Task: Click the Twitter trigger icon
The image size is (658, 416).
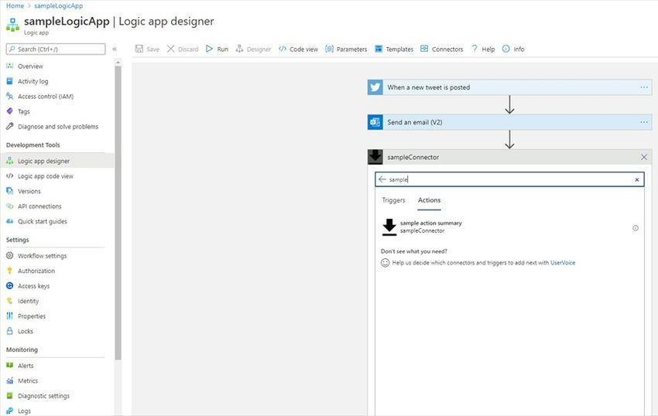Action: pos(375,87)
